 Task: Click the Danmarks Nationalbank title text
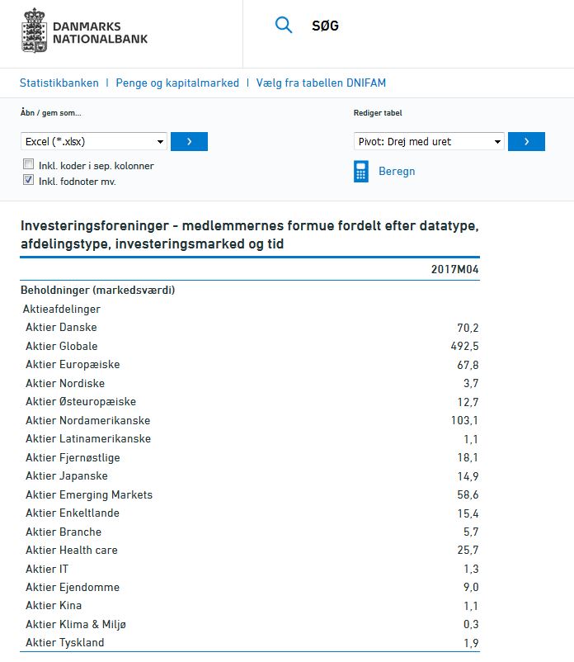point(100,32)
